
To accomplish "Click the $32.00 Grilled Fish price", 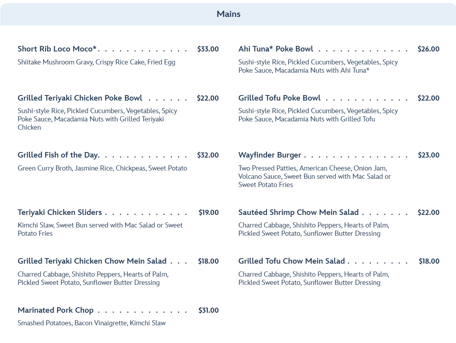I will 208,155.
